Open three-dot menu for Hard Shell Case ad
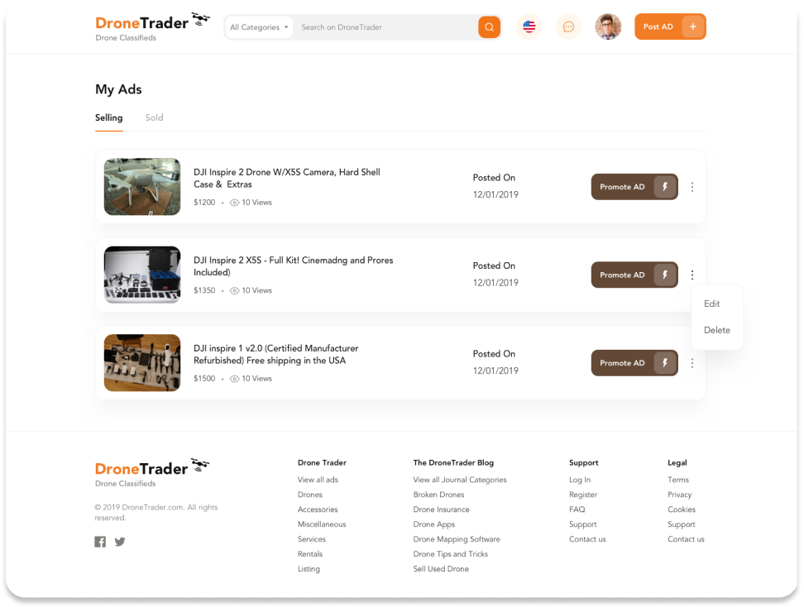This screenshot has width=804, height=607. 692,187
